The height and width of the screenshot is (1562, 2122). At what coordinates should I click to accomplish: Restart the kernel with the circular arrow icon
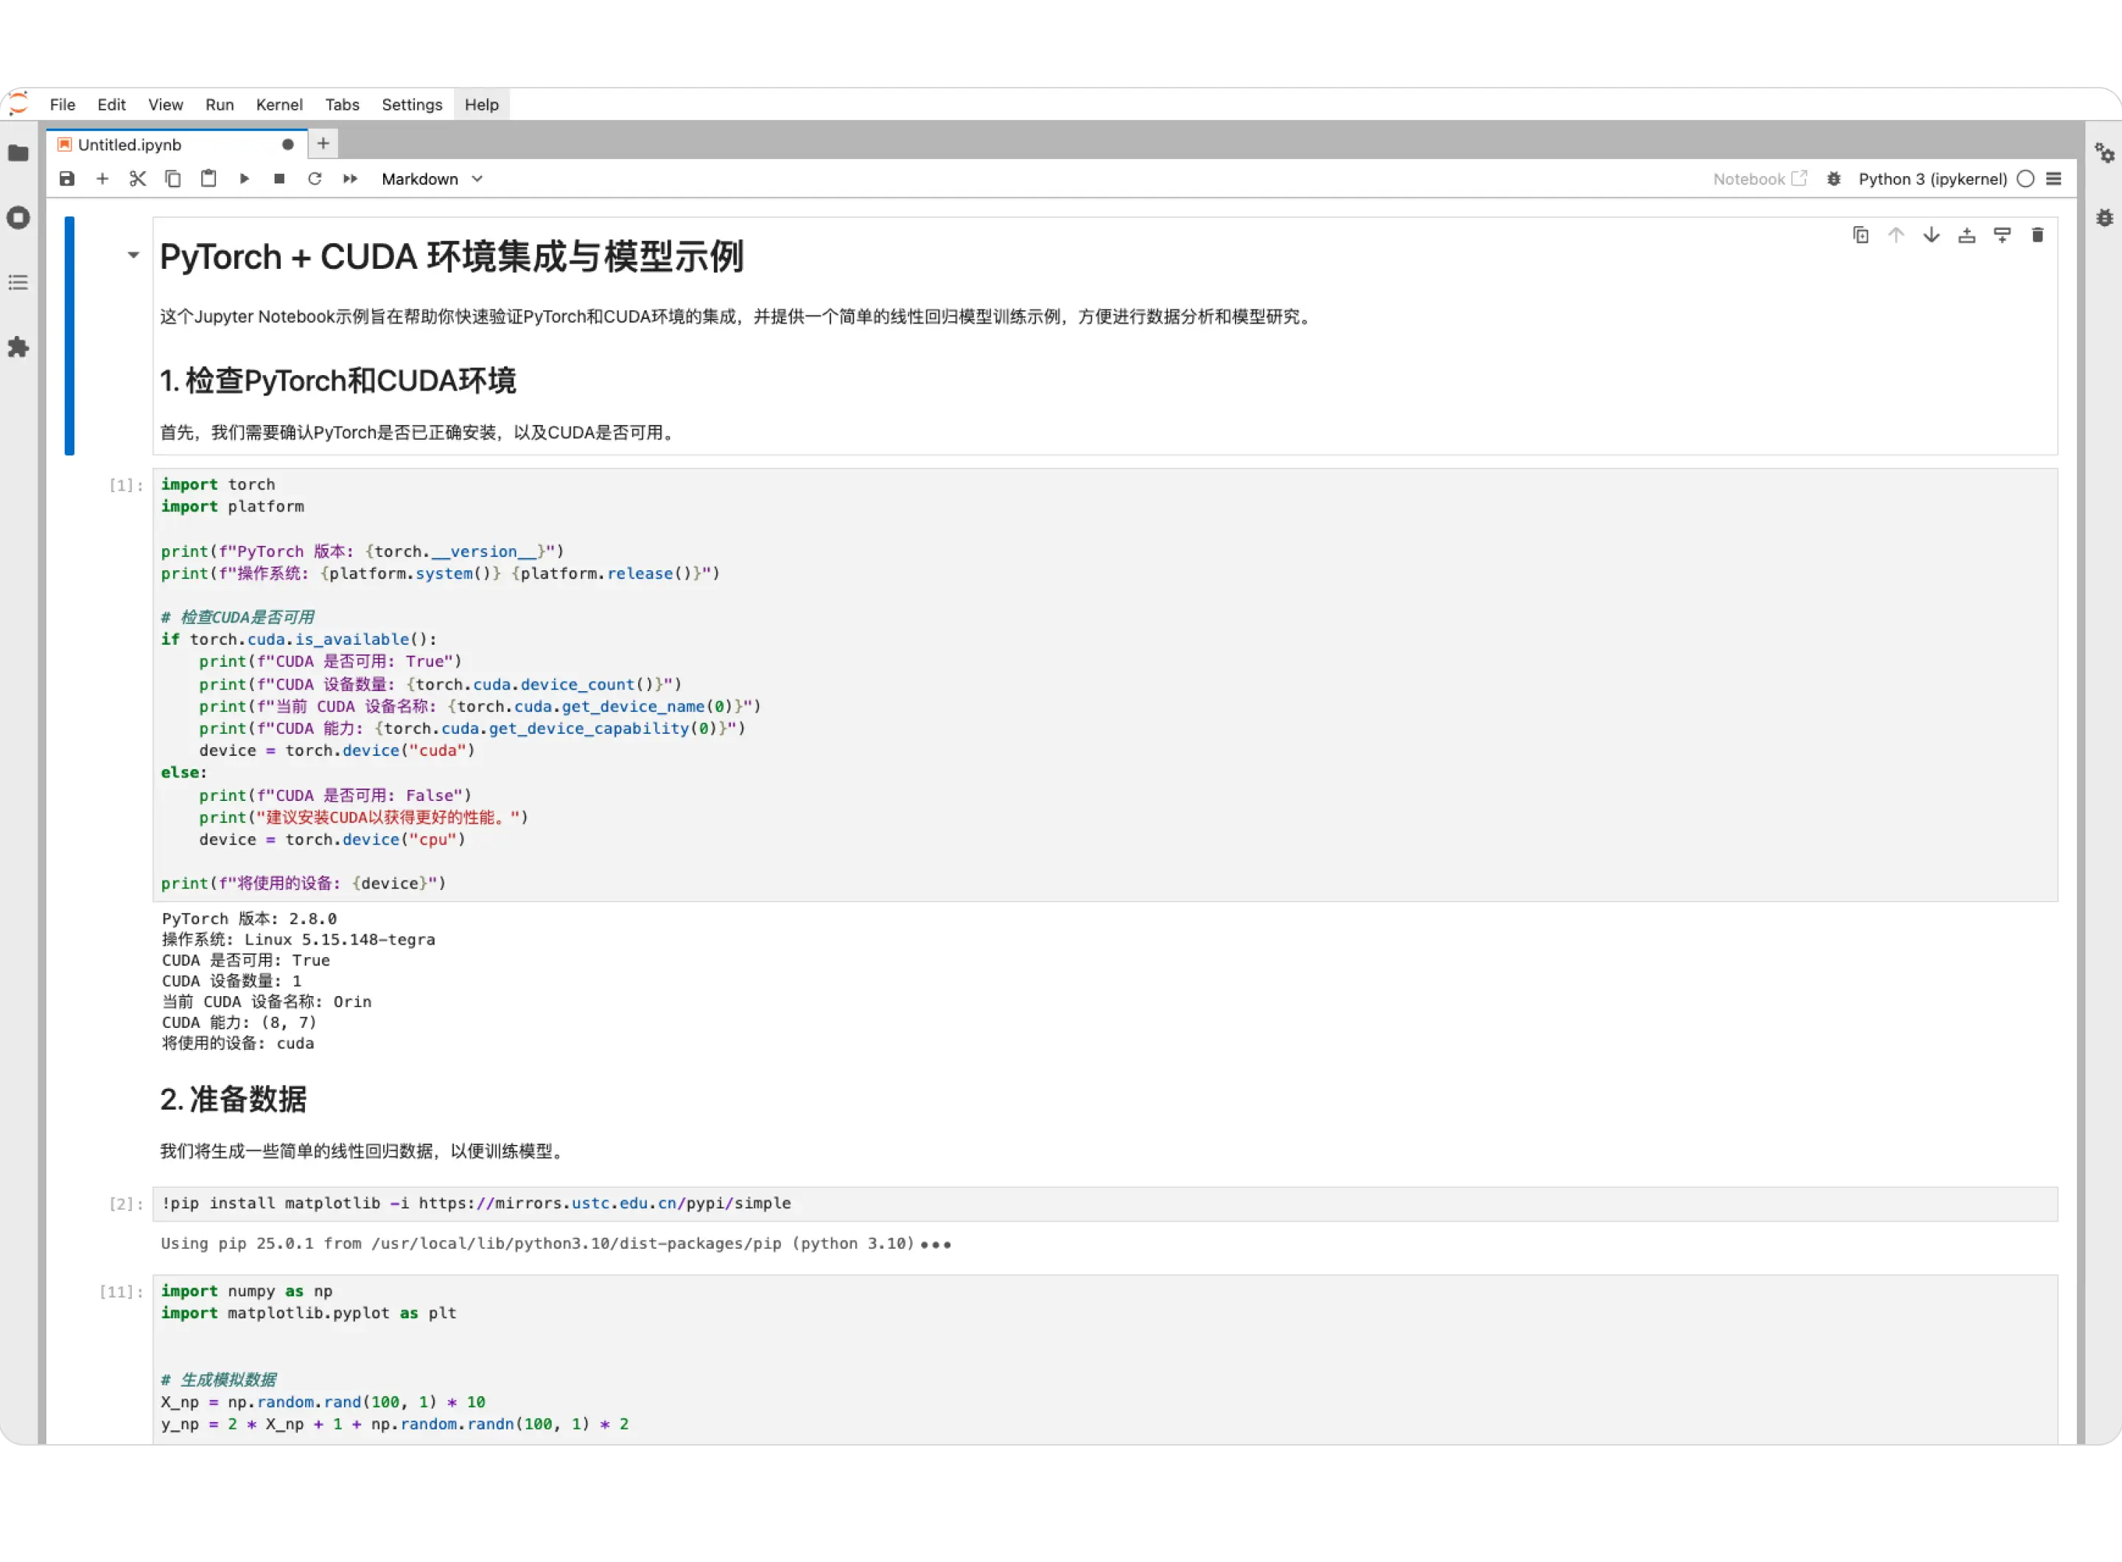315,179
